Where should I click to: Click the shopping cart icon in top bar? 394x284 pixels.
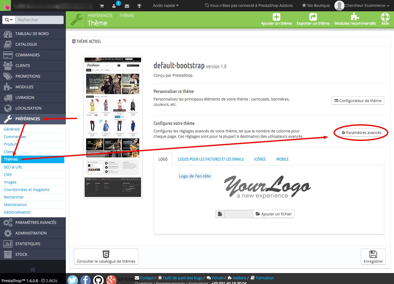[102, 6]
